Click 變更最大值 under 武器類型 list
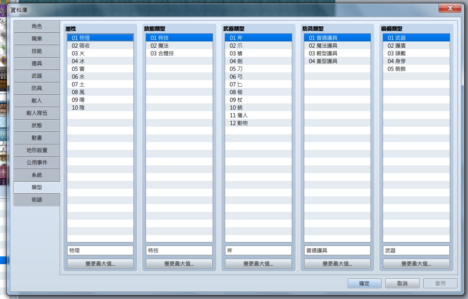Image resolution: width=468 pixels, height=299 pixels. (258, 264)
